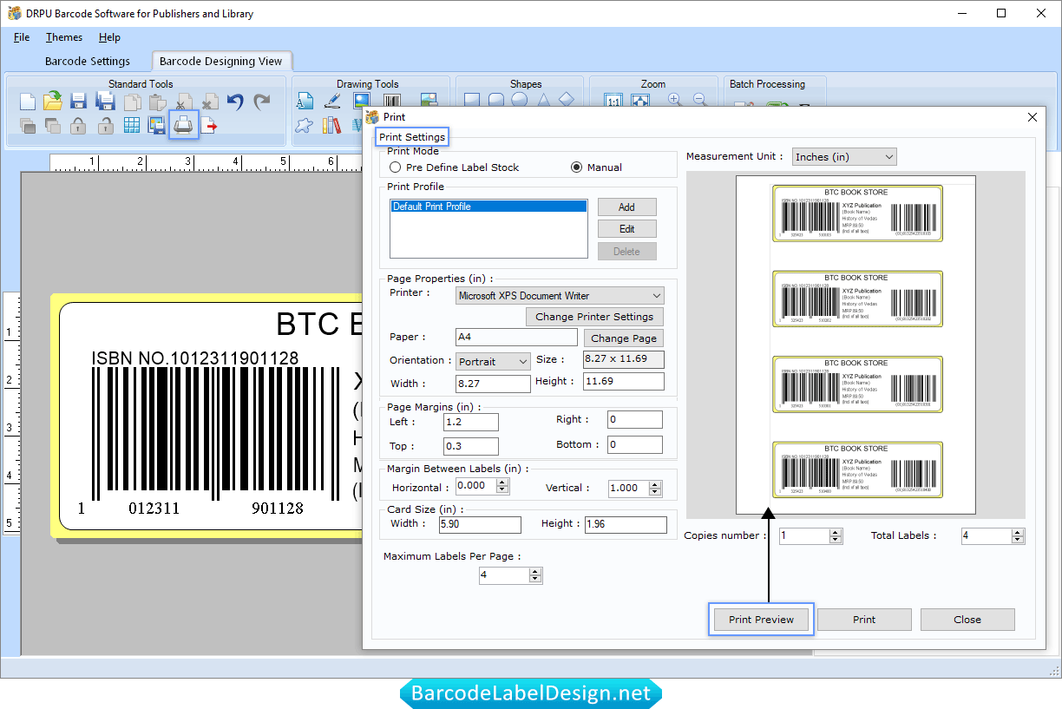
Task: Select Default Print Profile in list
Action: coord(488,207)
